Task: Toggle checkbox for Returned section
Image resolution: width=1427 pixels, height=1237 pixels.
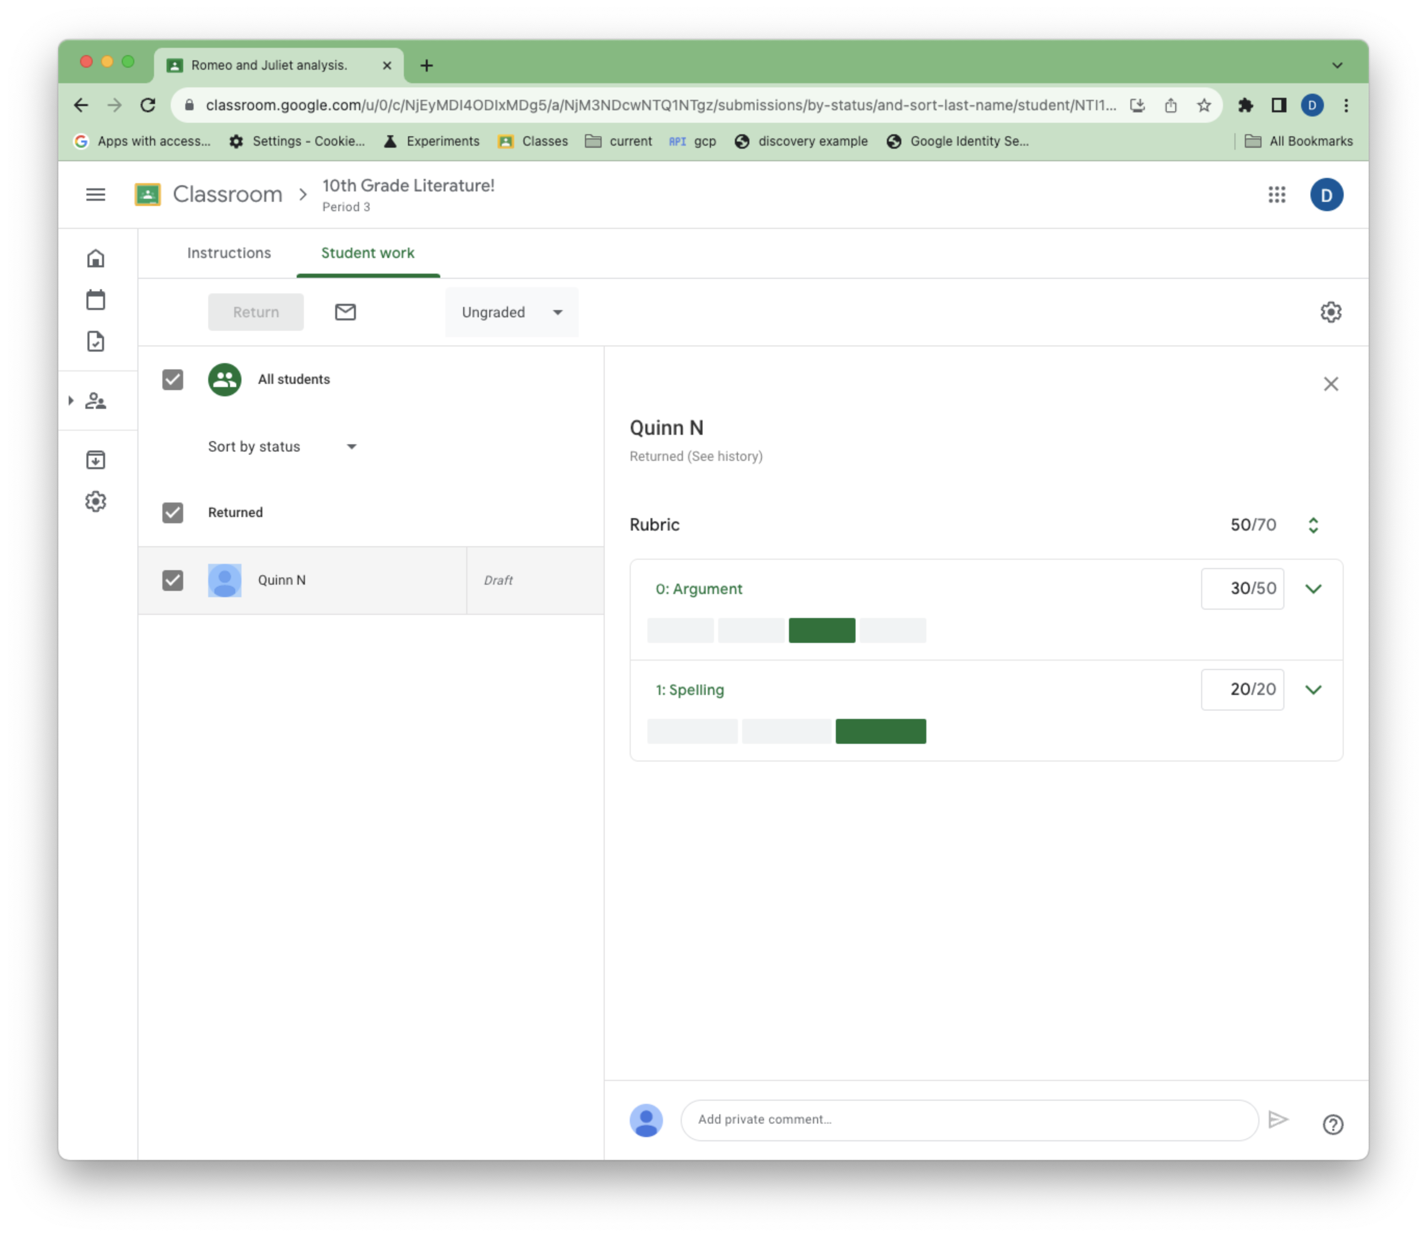Action: (x=173, y=512)
